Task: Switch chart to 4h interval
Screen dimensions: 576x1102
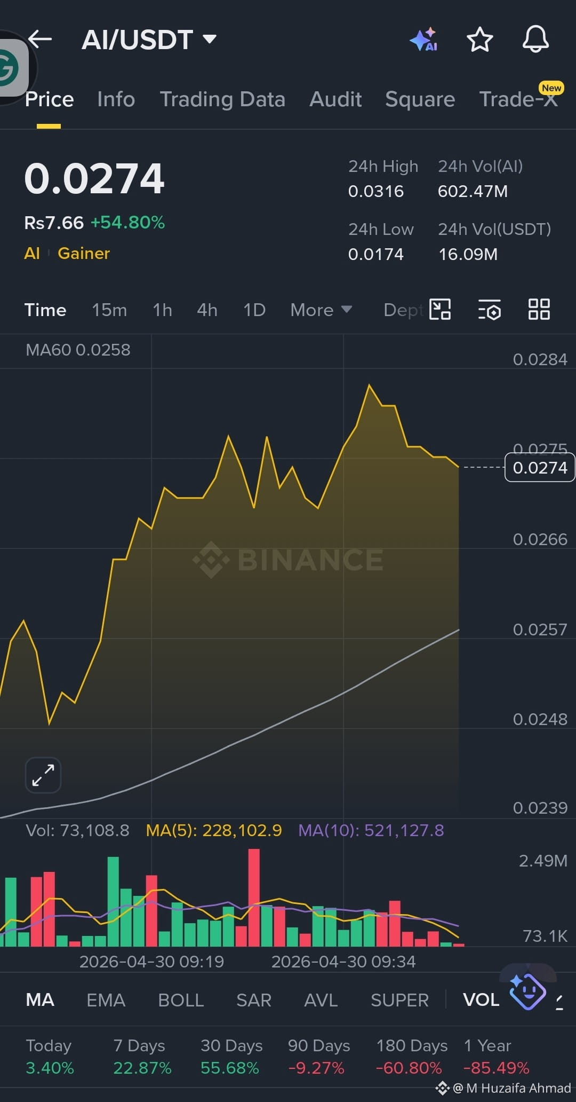Action: (x=207, y=310)
